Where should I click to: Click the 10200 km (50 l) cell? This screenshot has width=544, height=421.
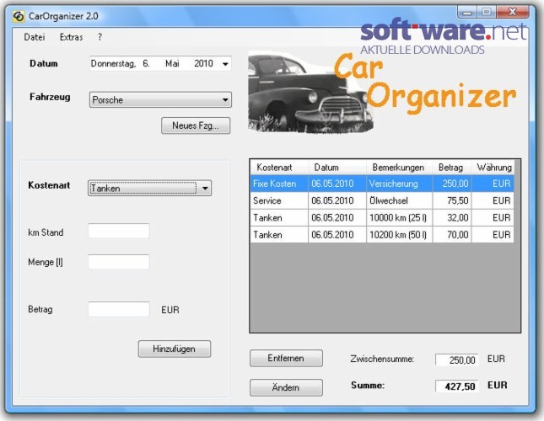pos(399,235)
